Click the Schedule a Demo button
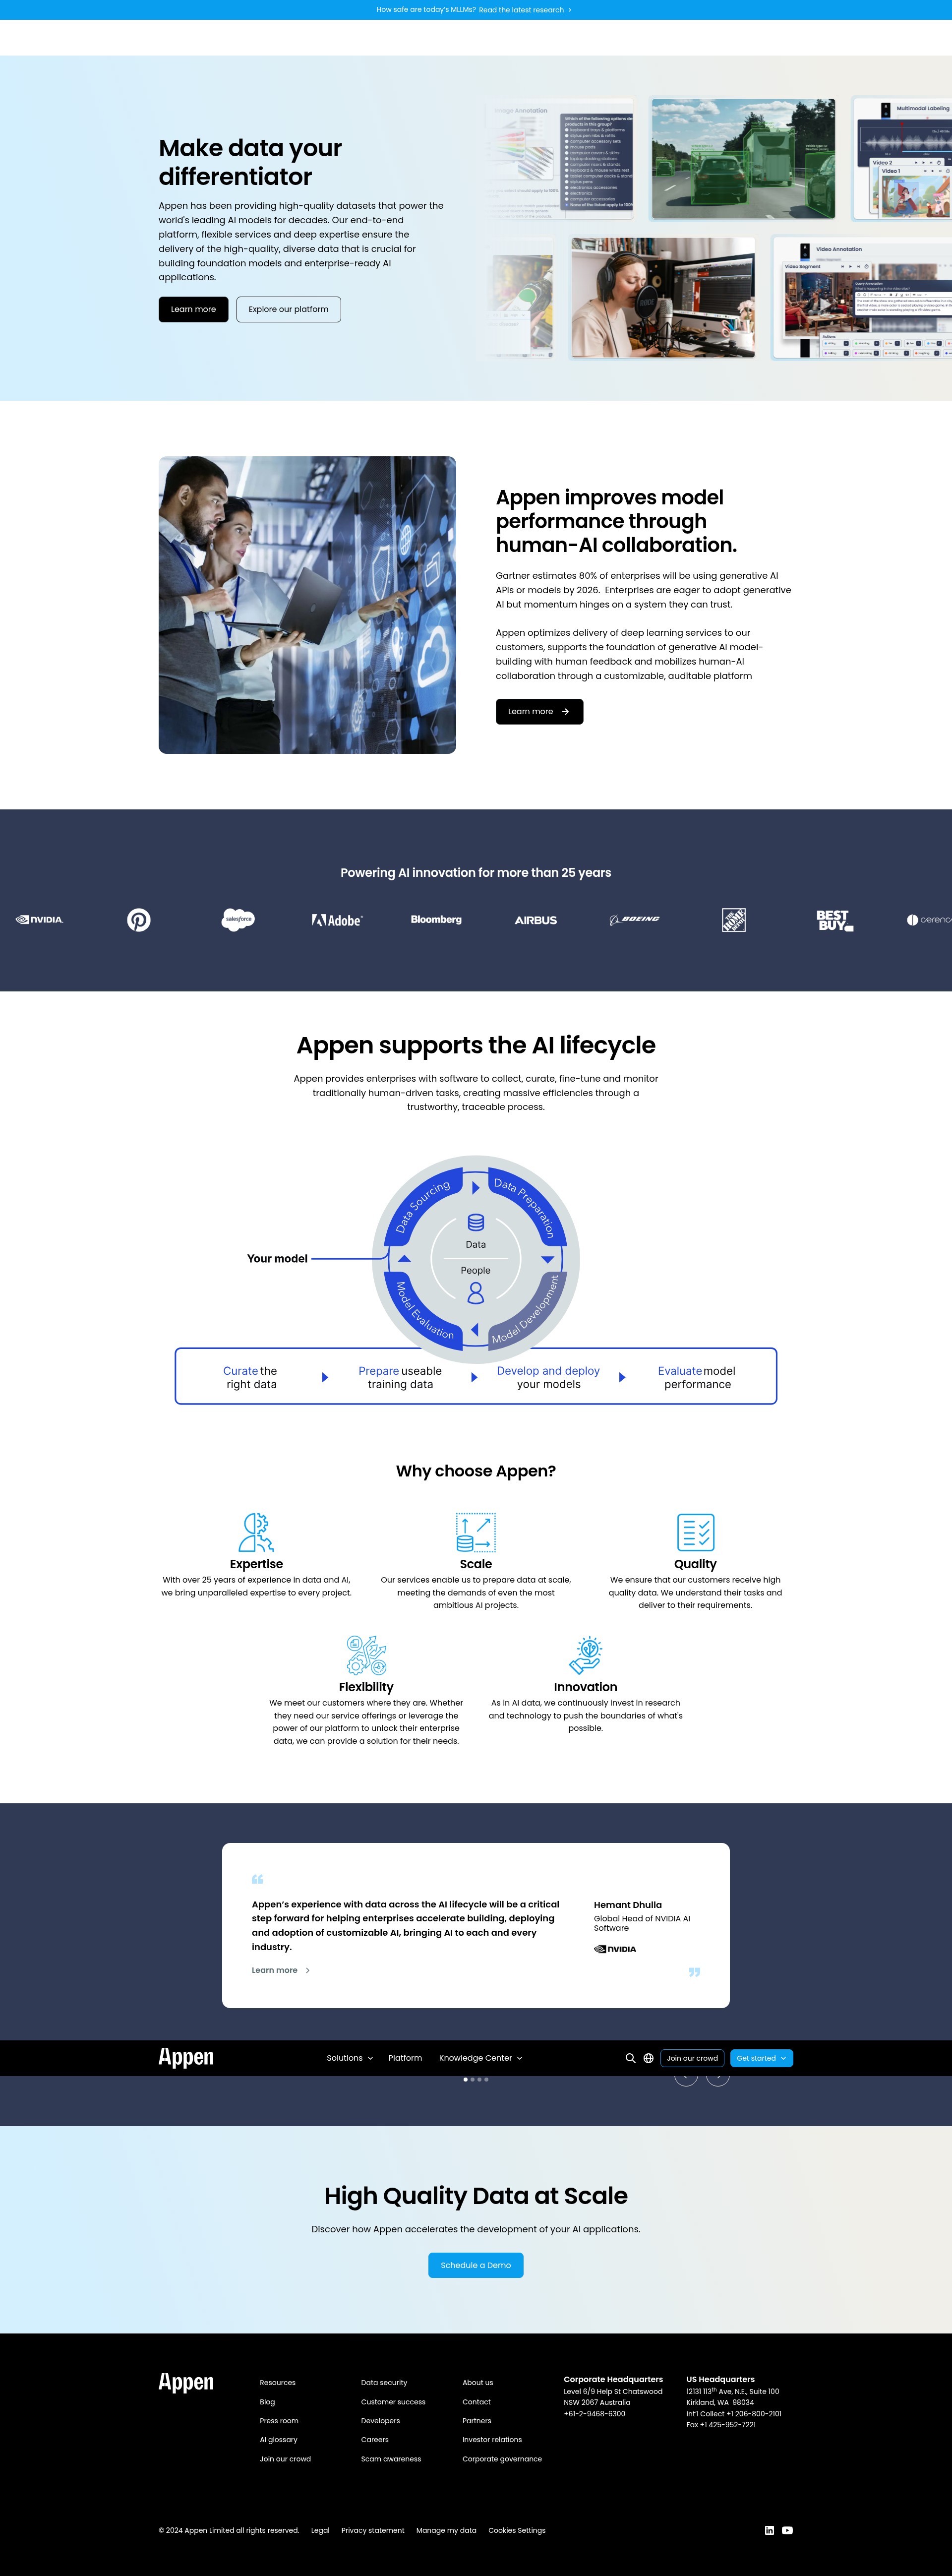Viewport: 952px width, 2576px height. click(x=476, y=2265)
